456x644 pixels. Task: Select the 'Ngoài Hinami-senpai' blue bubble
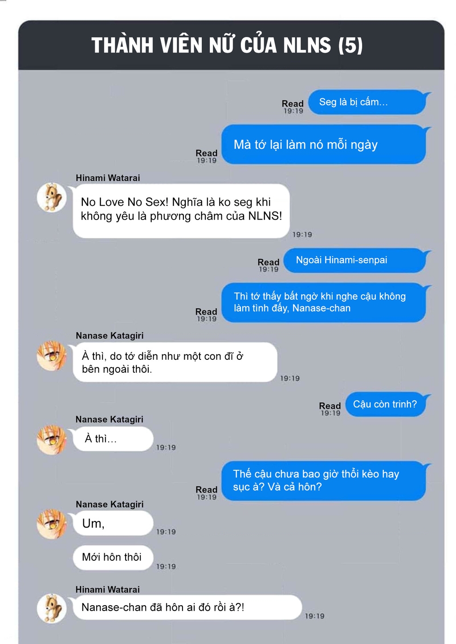(355, 260)
